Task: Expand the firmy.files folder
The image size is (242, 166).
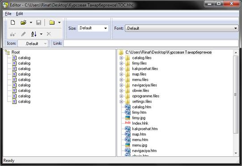Action: pos(121,63)
